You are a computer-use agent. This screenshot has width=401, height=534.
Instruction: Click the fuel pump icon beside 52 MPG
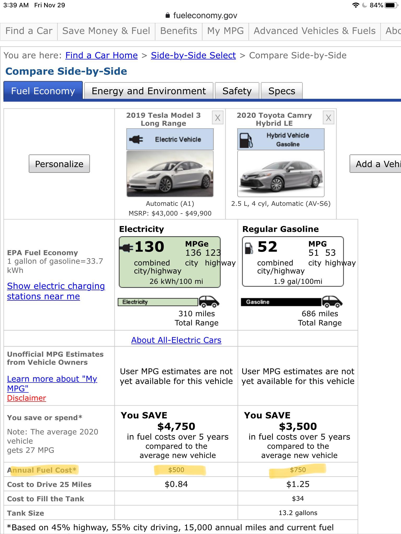point(249,248)
